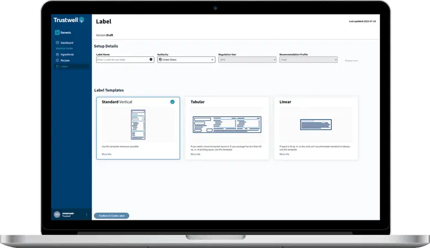430x248 pixels.
Task: Click the checkmark on Standard Vertical card
Action: [x=172, y=101]
